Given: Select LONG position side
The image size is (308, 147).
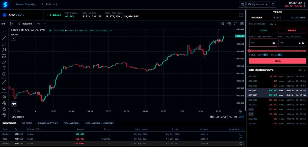Looking at the screenshot, I should click(263, 30).
